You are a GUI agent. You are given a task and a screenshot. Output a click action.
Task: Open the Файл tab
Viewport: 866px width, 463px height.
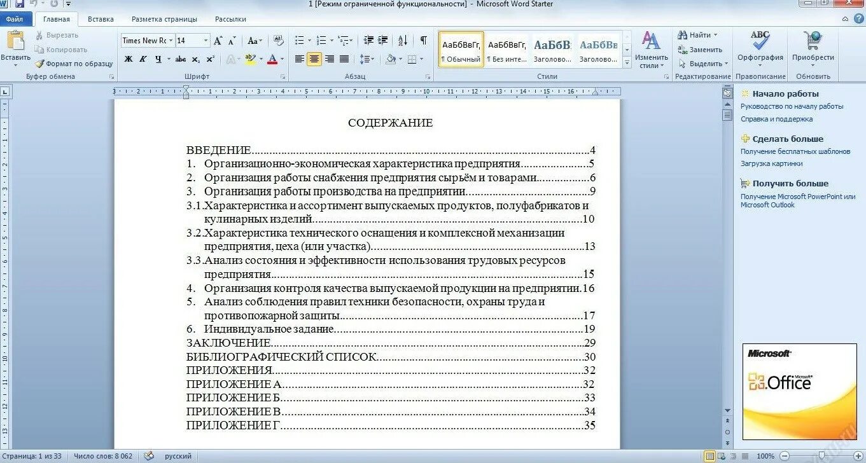tap(15, 19)
